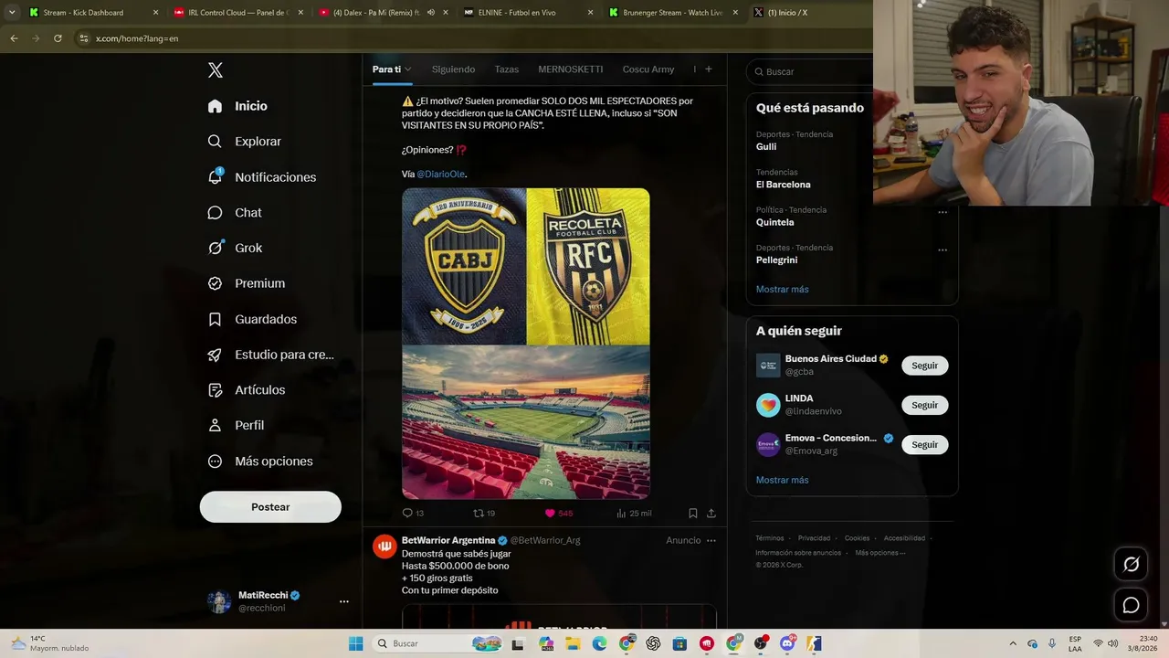This screenshot has width=1169, height=658.
Task: Switch to the Siguiendo tab
Action: click(x=453, y=69)
